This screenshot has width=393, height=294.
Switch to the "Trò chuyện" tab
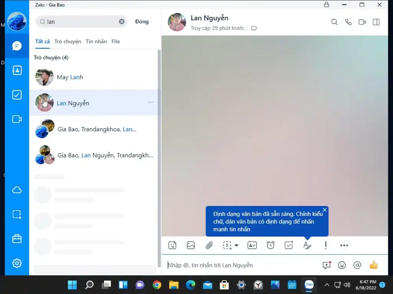pos(68,41)
